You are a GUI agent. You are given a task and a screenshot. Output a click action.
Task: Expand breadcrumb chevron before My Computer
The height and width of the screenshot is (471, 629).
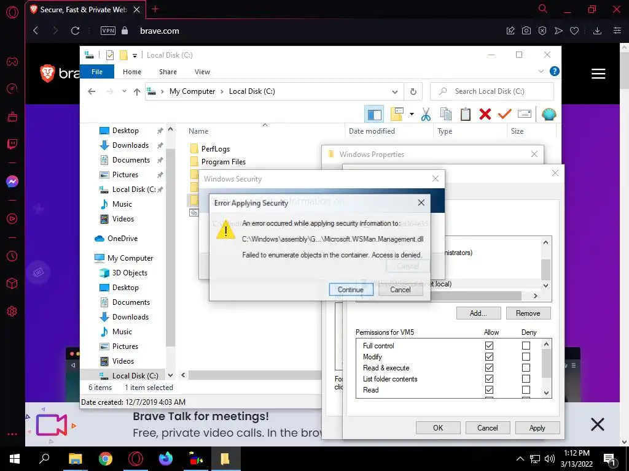tap(162, 92)
